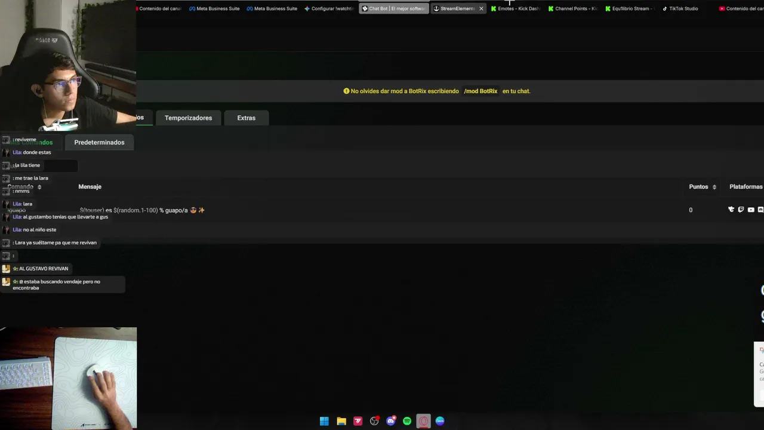Open the Extras tab
This screenshot has width=764, height=430.
tap(246, 118)
